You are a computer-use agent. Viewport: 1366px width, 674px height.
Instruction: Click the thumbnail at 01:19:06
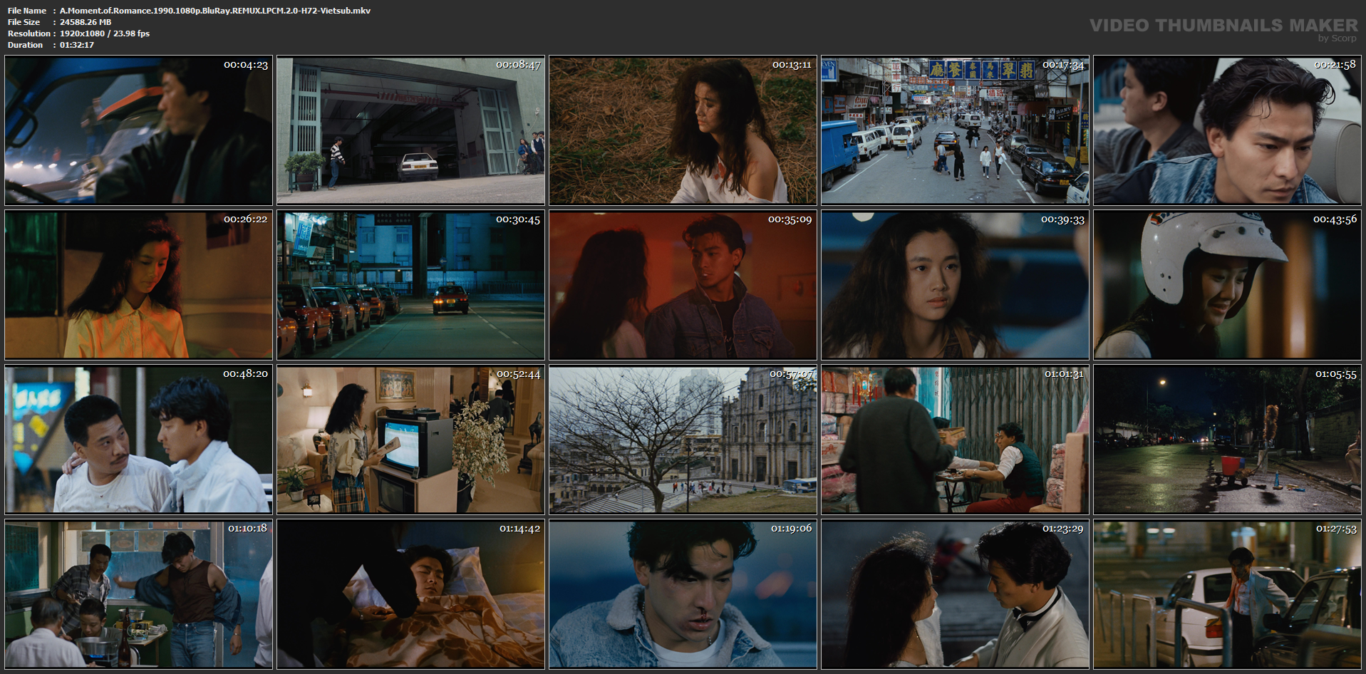(683, 594)
